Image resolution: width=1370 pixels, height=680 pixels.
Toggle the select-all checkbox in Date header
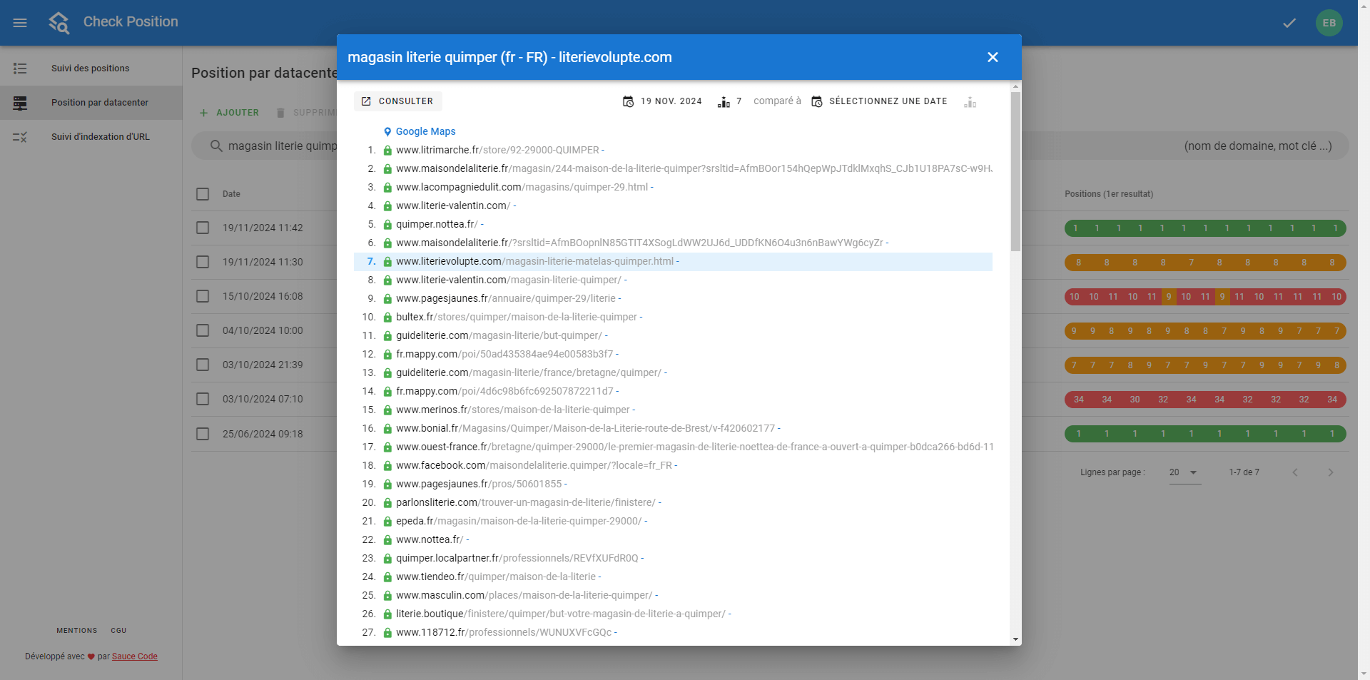pyautogui.click(x=203, y=194)
